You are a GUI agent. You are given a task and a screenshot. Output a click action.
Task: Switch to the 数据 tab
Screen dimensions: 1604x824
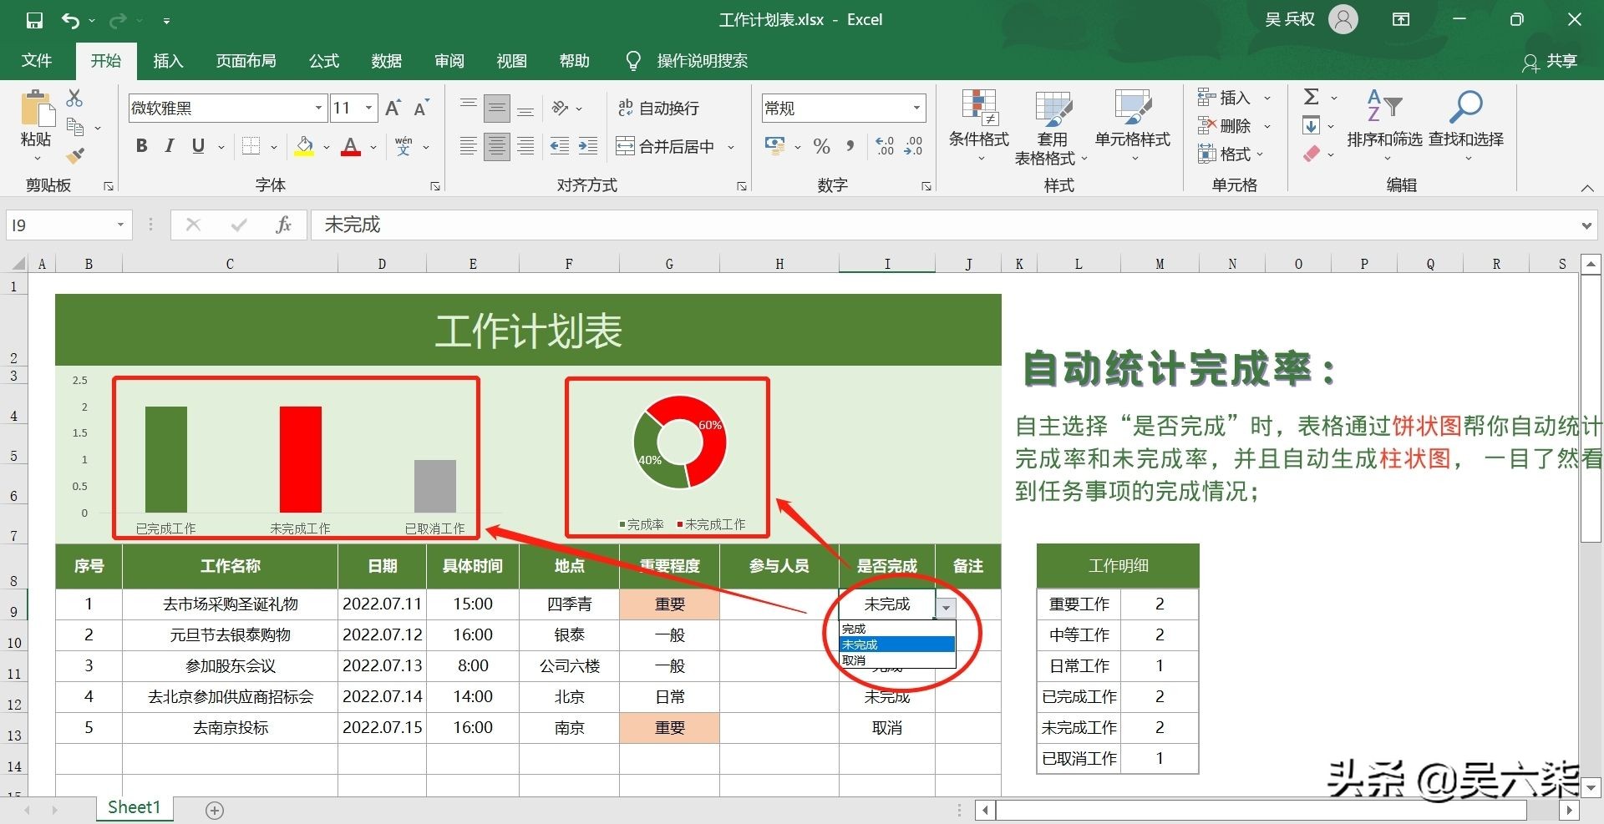point(387,61)
